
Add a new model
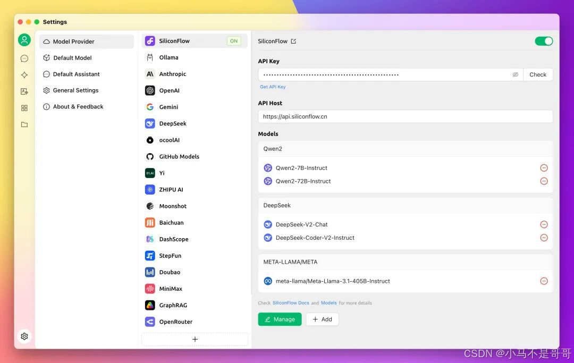(322, 319)
